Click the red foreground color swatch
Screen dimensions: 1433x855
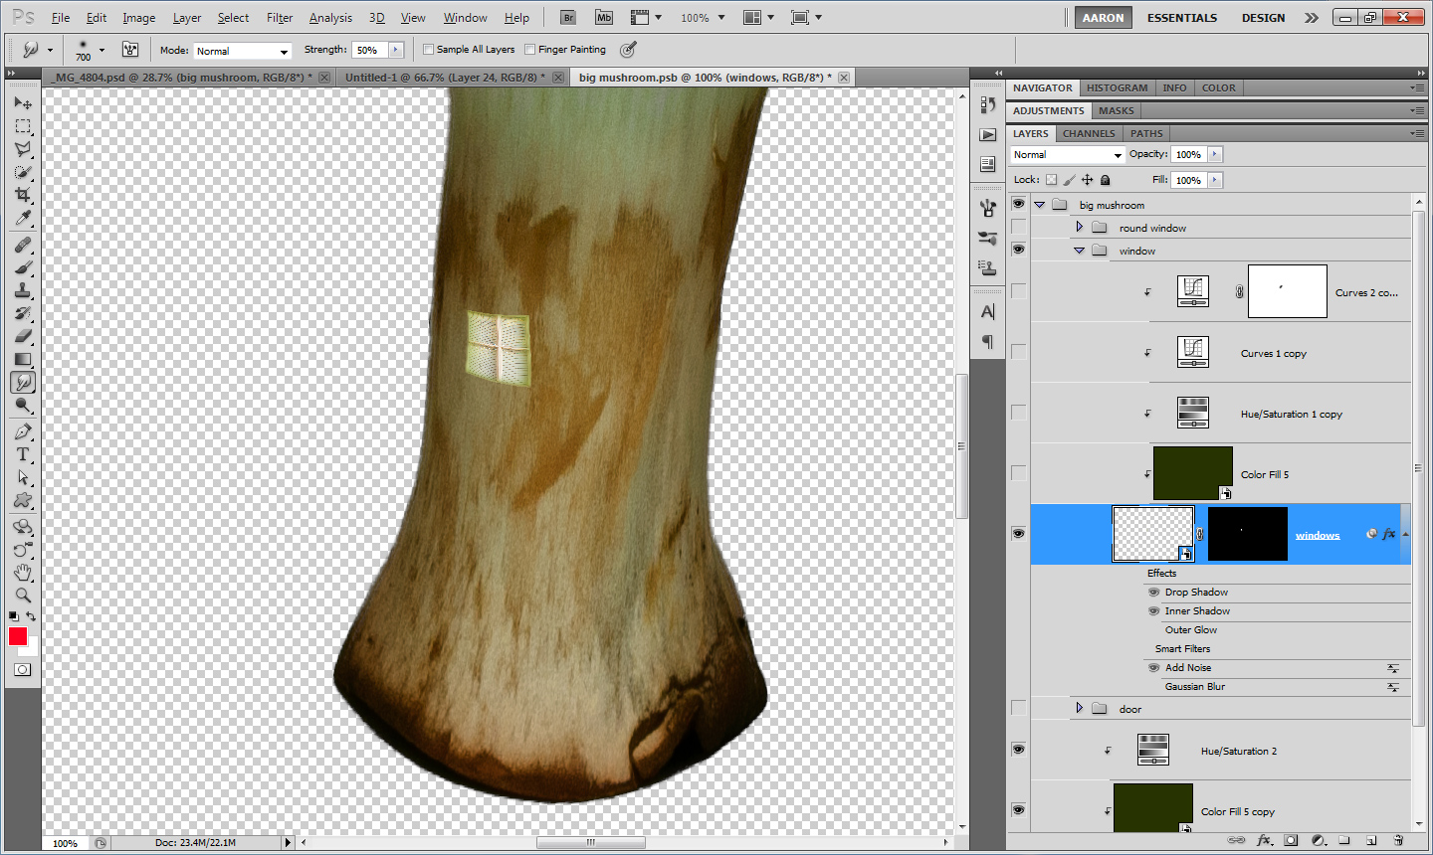[x=18, y=637]
